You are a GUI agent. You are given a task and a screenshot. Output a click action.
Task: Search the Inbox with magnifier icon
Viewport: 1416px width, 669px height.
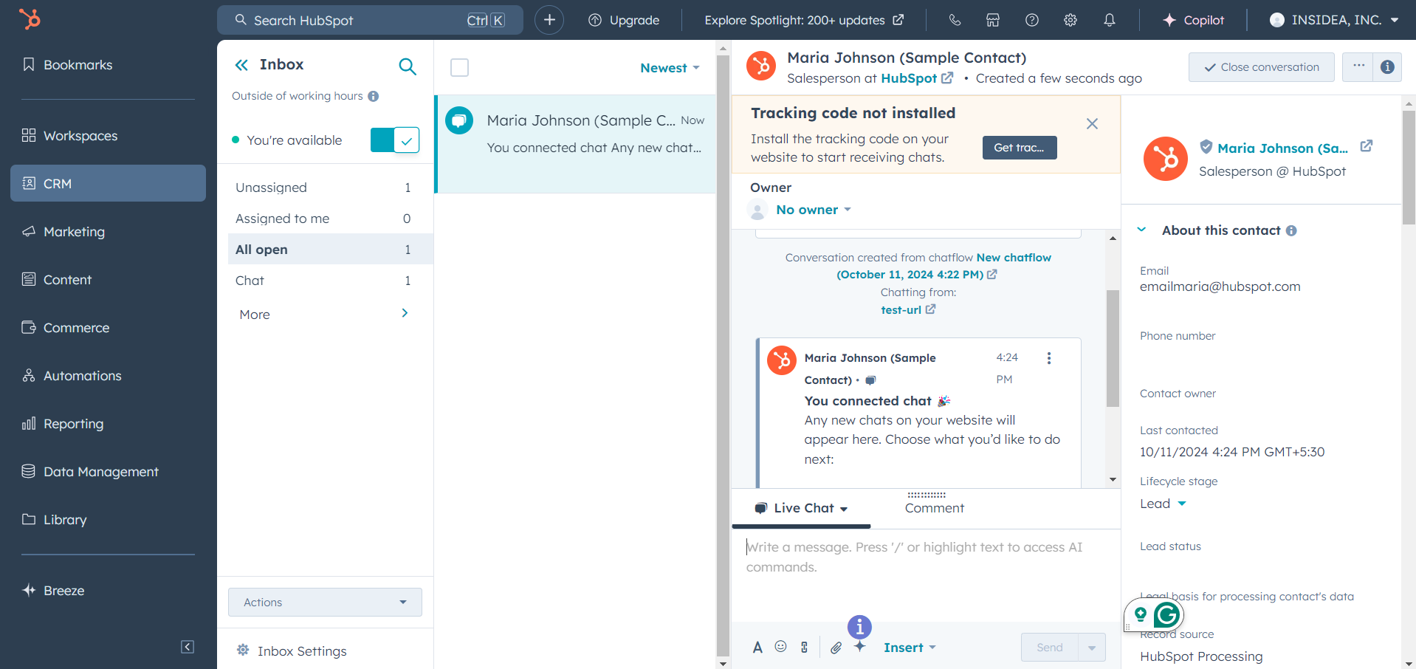[x=408, y=66]
